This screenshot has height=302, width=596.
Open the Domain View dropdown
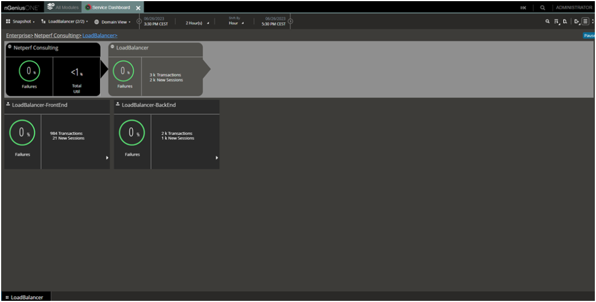[x=112, y=21]
